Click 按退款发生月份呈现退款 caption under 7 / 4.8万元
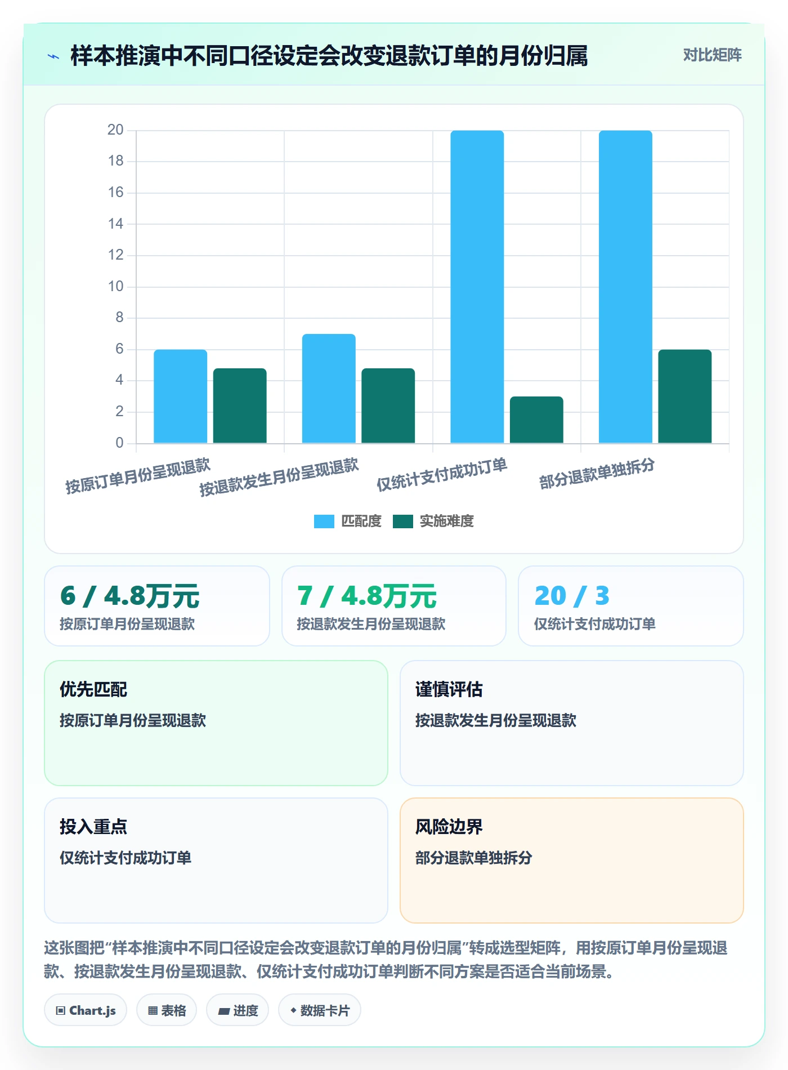788x1070 pixels. (371, 624)
